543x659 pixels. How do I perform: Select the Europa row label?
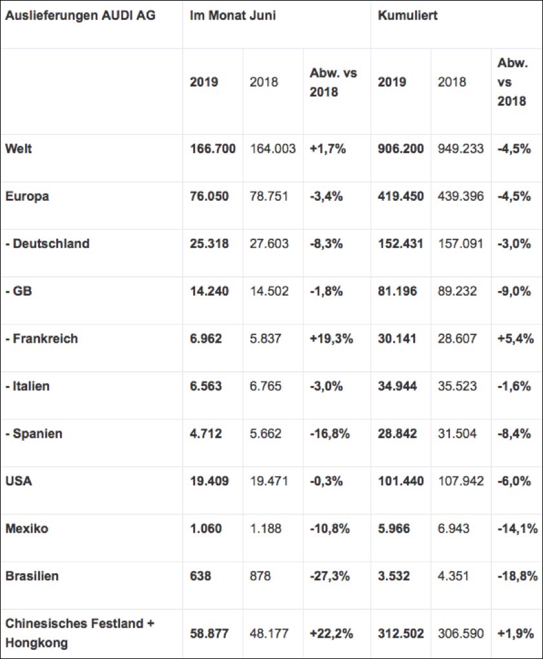coord(27,196)
